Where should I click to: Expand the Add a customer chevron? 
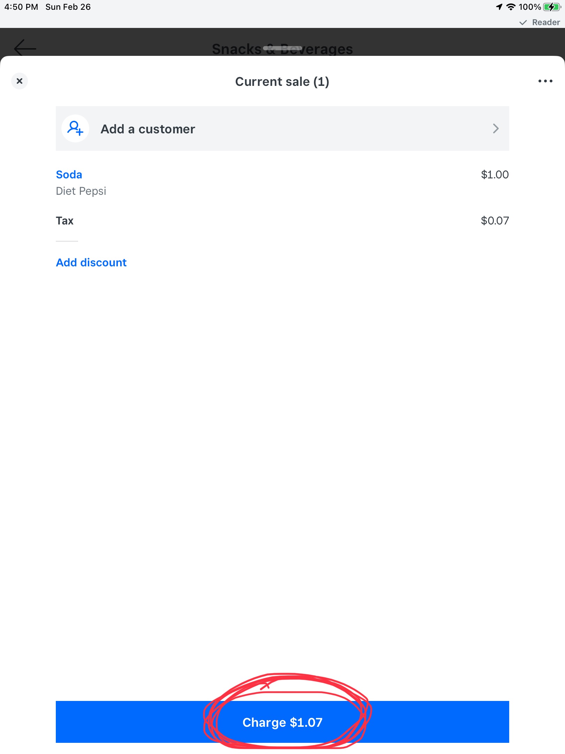496,128
